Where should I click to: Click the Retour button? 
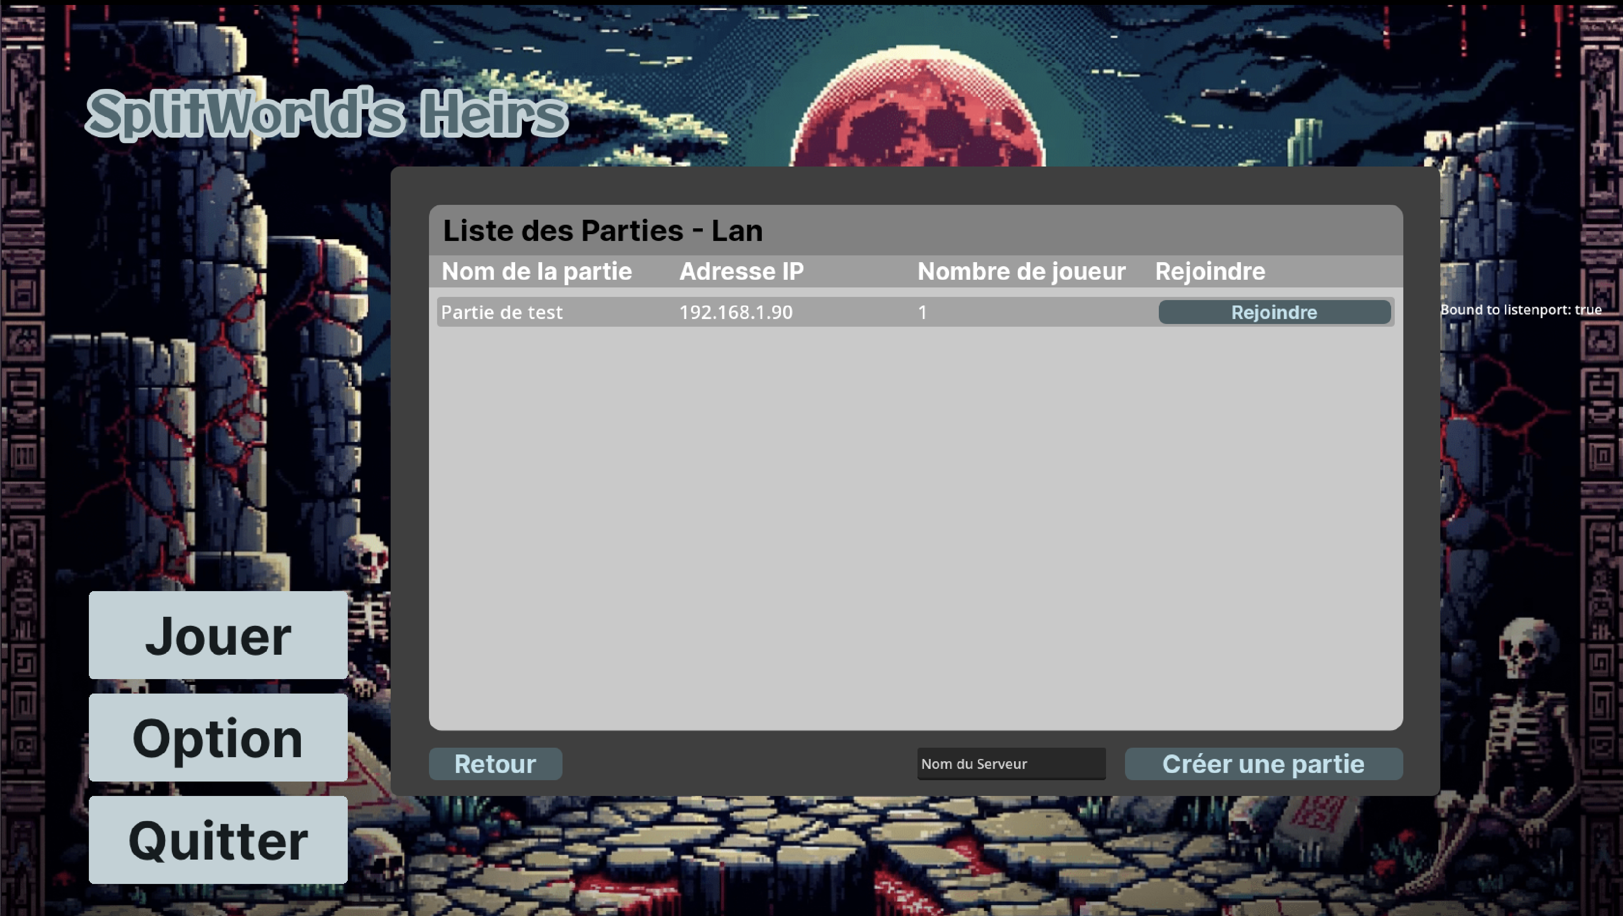495,763
